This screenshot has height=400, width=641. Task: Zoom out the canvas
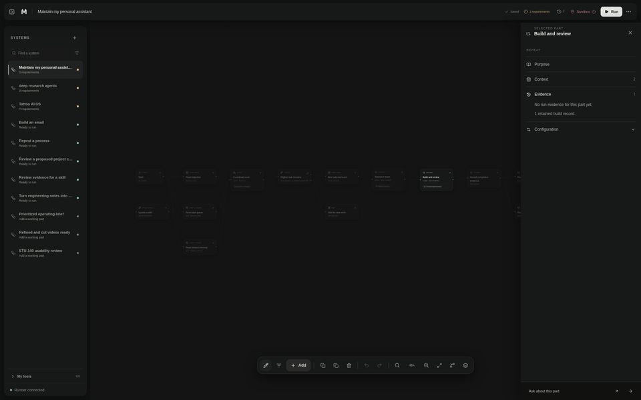click(x=397, y=366)
